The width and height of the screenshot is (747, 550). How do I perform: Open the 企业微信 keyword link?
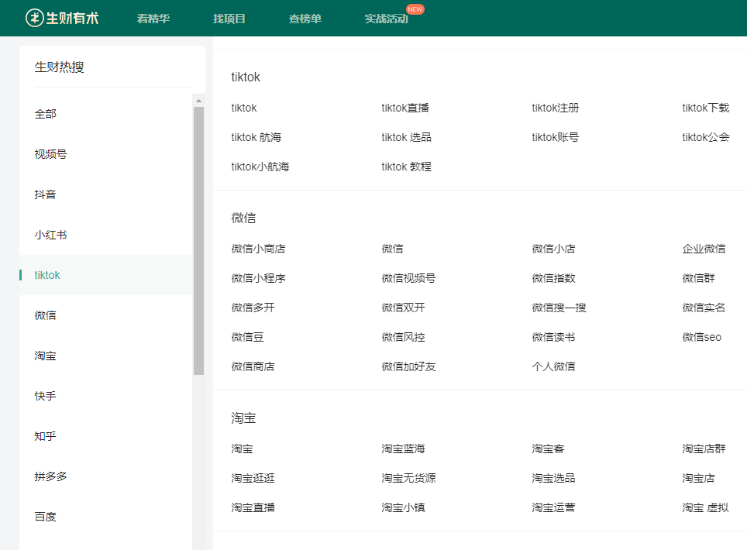coord(704,249)
